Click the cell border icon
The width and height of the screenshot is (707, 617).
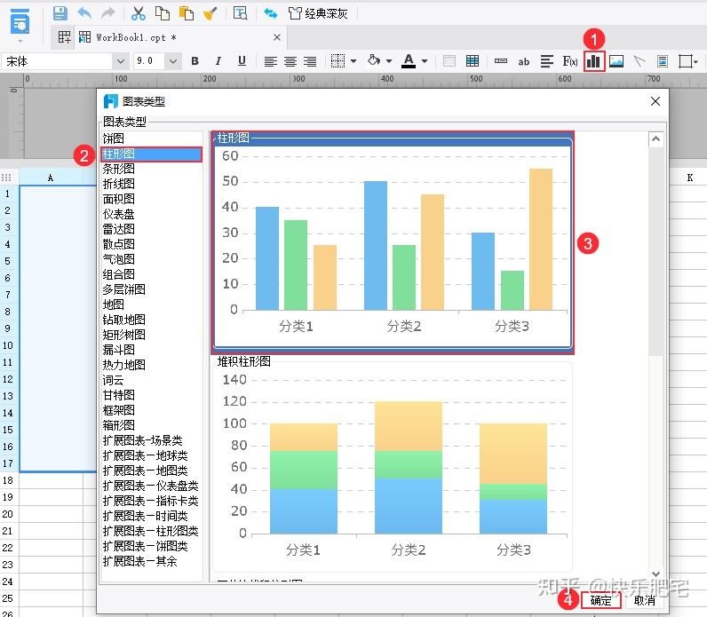338,61
